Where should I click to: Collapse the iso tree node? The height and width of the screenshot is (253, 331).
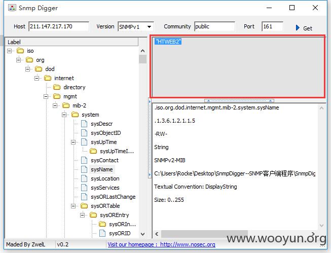tap(10, 51)
